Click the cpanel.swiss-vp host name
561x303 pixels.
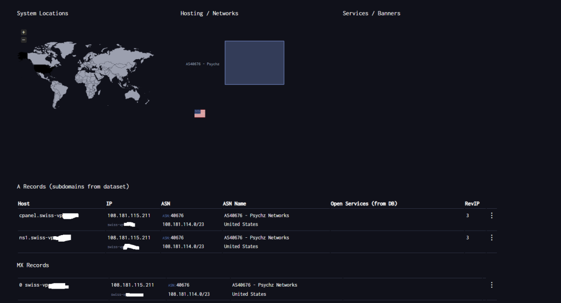coord(41,215)
